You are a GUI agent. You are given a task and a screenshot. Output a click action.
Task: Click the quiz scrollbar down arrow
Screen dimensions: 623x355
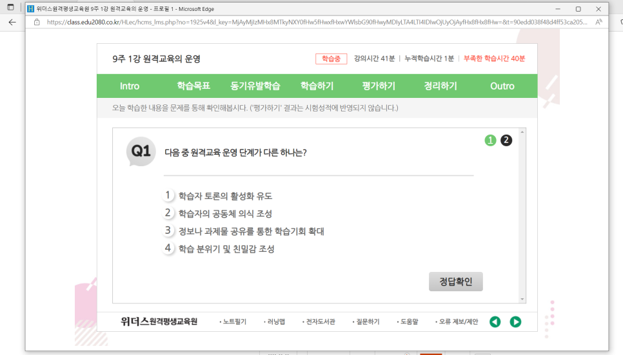coord(522,299)
